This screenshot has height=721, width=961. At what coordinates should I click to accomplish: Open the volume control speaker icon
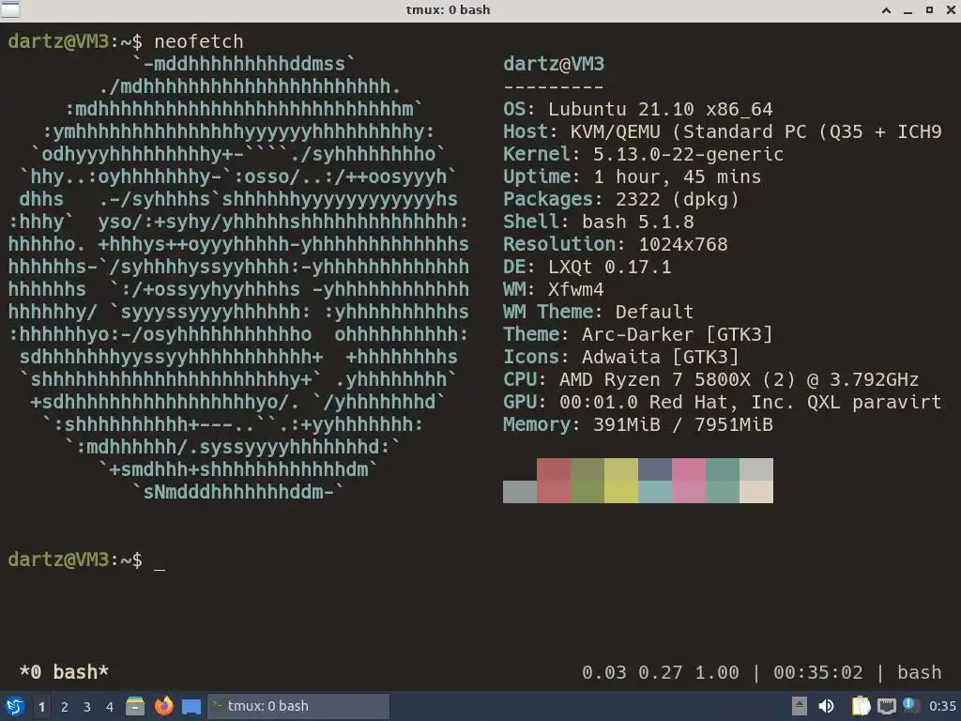pos(826,706)
